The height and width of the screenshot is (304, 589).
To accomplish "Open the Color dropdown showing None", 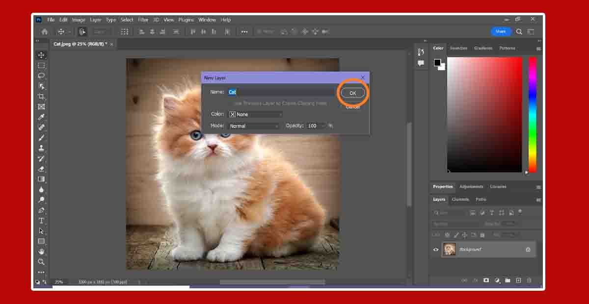I will click(x=255, y=114).
